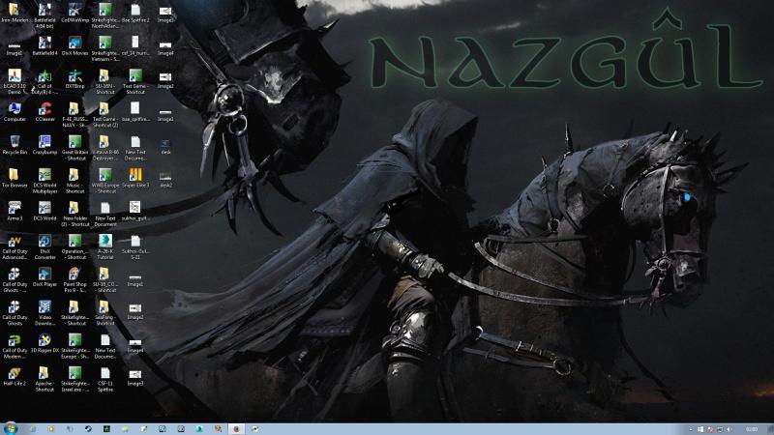The height and width of the screenshot is (435, 774).
Task: Select the desk image file
Action: pyautogui.click(x=165, y=146)
